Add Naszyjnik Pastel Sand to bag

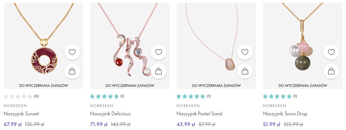[245, 71]
